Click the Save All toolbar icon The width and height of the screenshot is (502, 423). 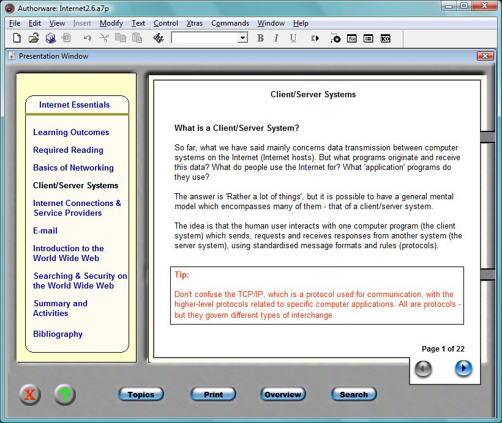tap(50, 38)
